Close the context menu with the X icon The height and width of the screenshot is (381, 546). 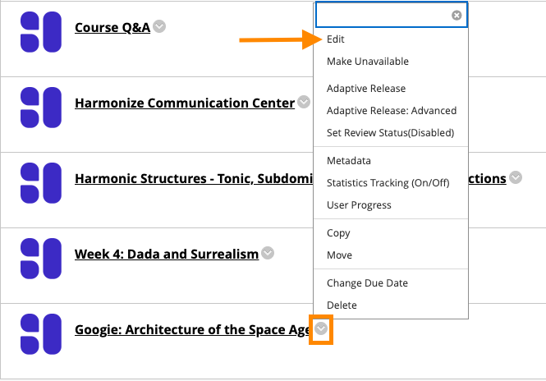[457, 16]
